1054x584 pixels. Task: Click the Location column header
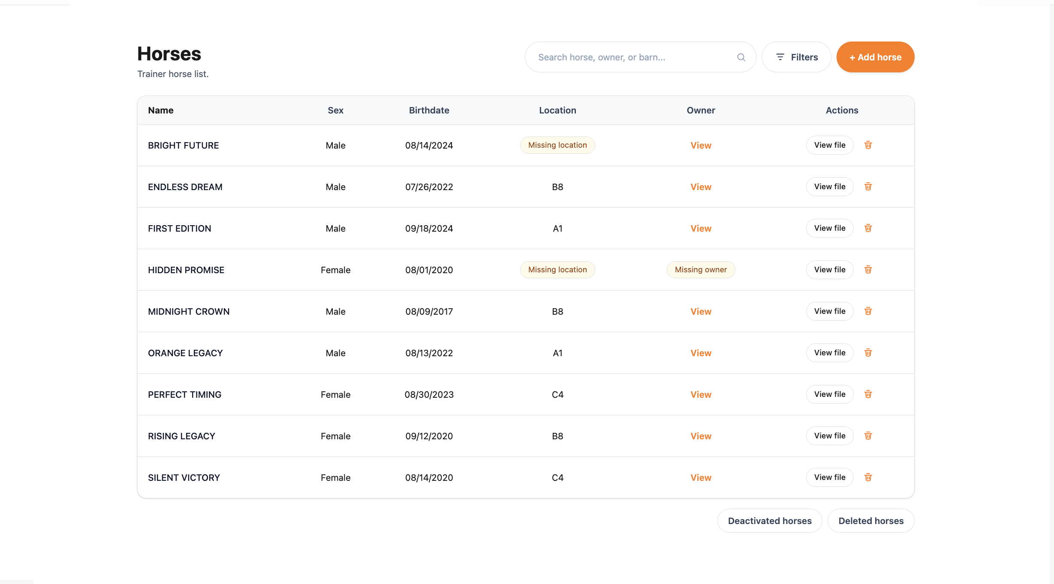[557, 110]
